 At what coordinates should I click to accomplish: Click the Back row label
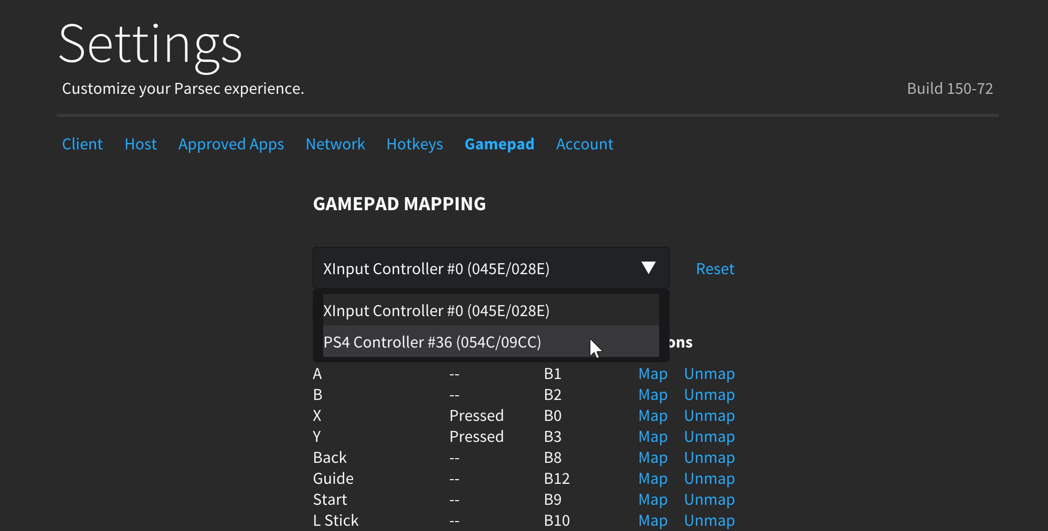[x=330, y=458]
